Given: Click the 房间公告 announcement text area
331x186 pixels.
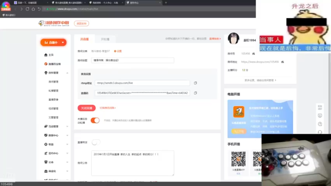Looking at the screenshot, I should pos(132,163).
